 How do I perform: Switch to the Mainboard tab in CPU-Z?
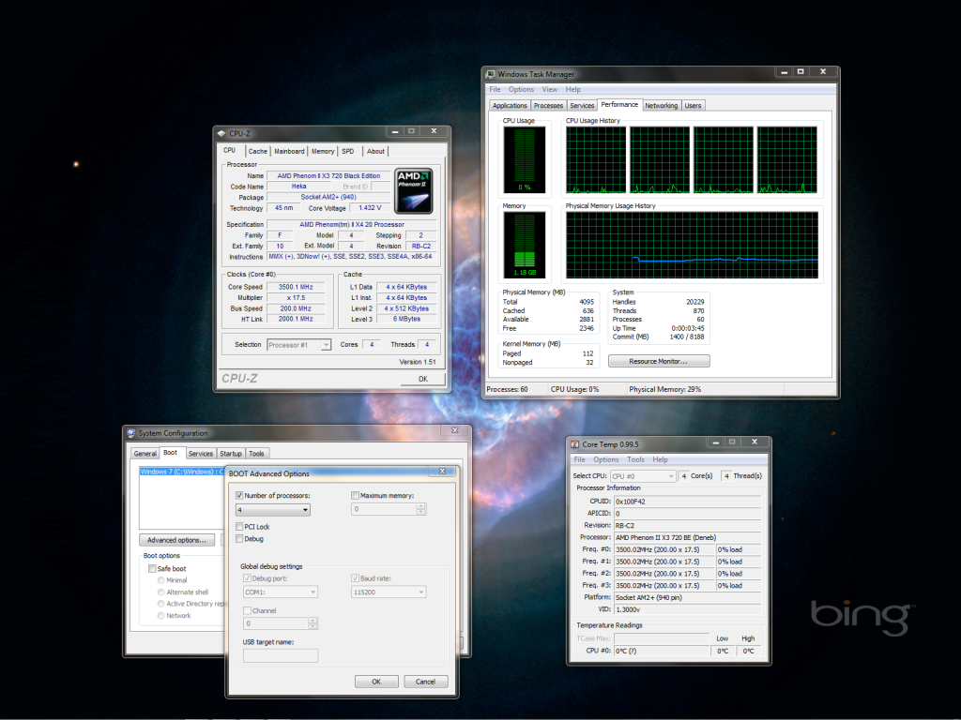[289, 151]
